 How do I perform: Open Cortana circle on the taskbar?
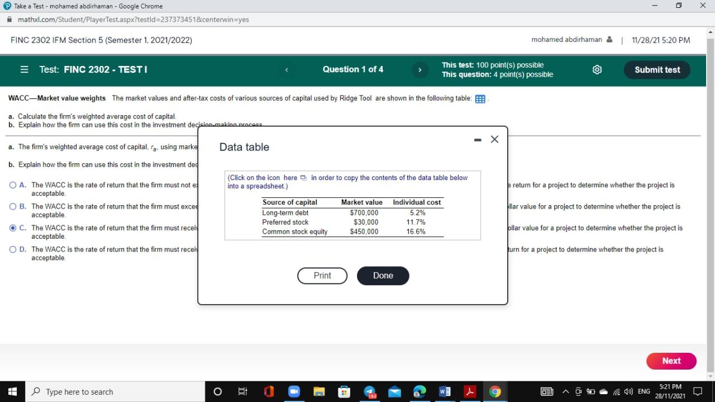pyautogui.click(x=217, y=392)
